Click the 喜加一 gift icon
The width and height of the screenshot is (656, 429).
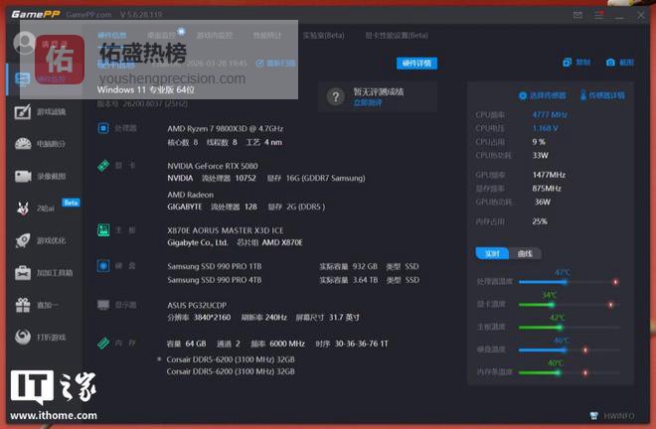pyautogui.click(x=22, y=305)
